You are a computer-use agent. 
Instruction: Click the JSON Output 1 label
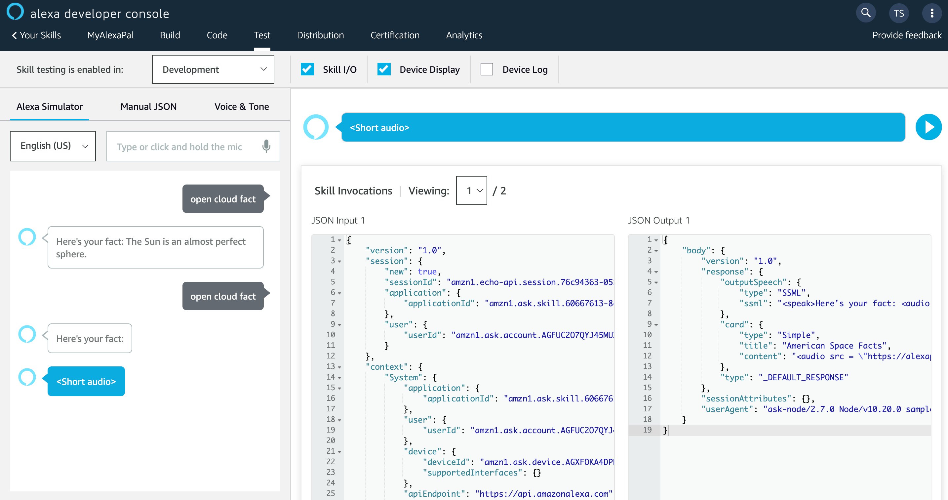click(659, 220)
